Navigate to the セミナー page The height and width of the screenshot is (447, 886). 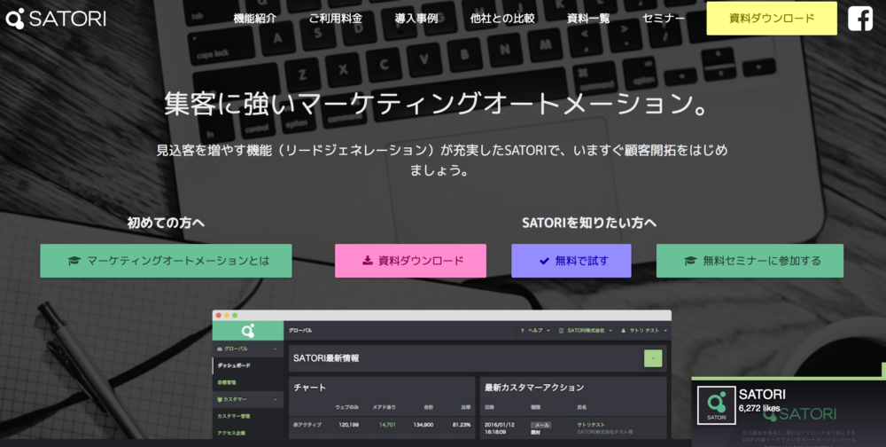pyautogui.click(x=664, y=19)
